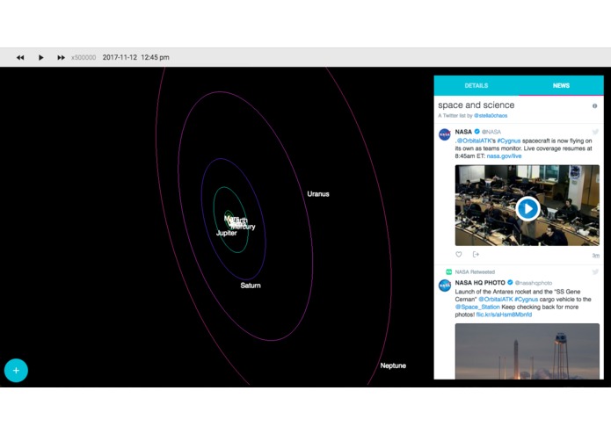Open the NASA HQ PHOTO account name
The image size is (611, 434).
pos(480,283)
